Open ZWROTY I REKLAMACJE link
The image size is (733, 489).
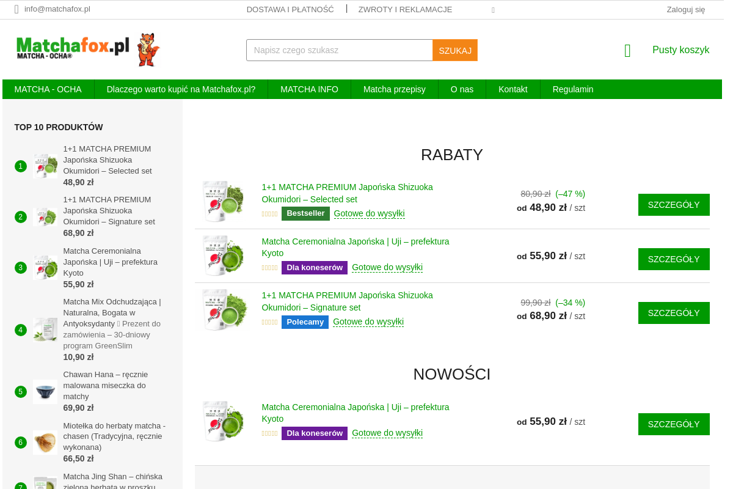click(x=406, y=9)
